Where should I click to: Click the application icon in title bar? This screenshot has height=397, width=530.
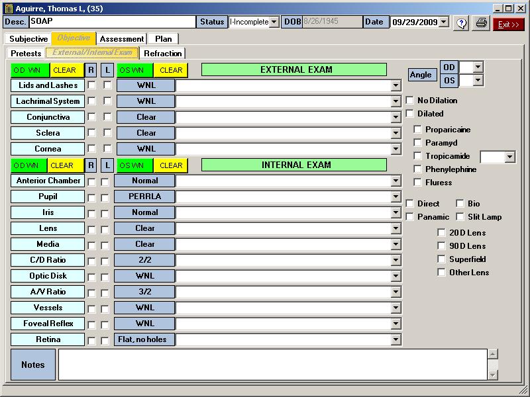click(x=9, y=9)
